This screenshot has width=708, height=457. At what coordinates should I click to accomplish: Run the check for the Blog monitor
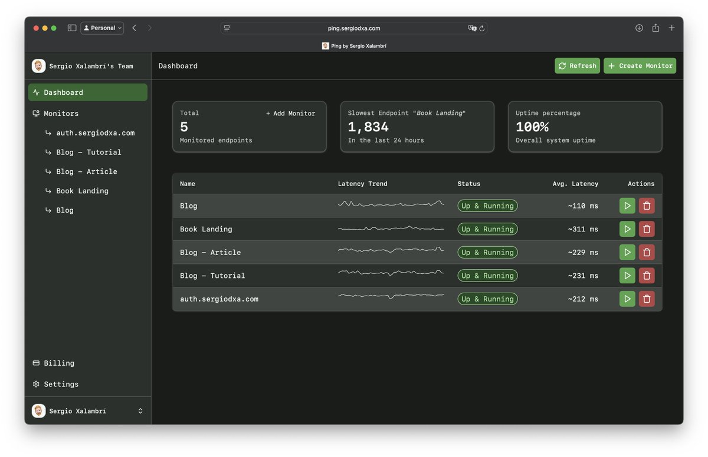(627, 206)
